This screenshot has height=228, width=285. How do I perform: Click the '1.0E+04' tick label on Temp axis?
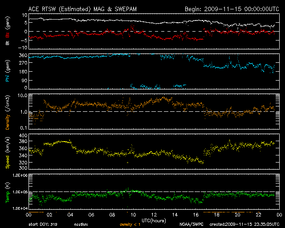click(20, 208)
